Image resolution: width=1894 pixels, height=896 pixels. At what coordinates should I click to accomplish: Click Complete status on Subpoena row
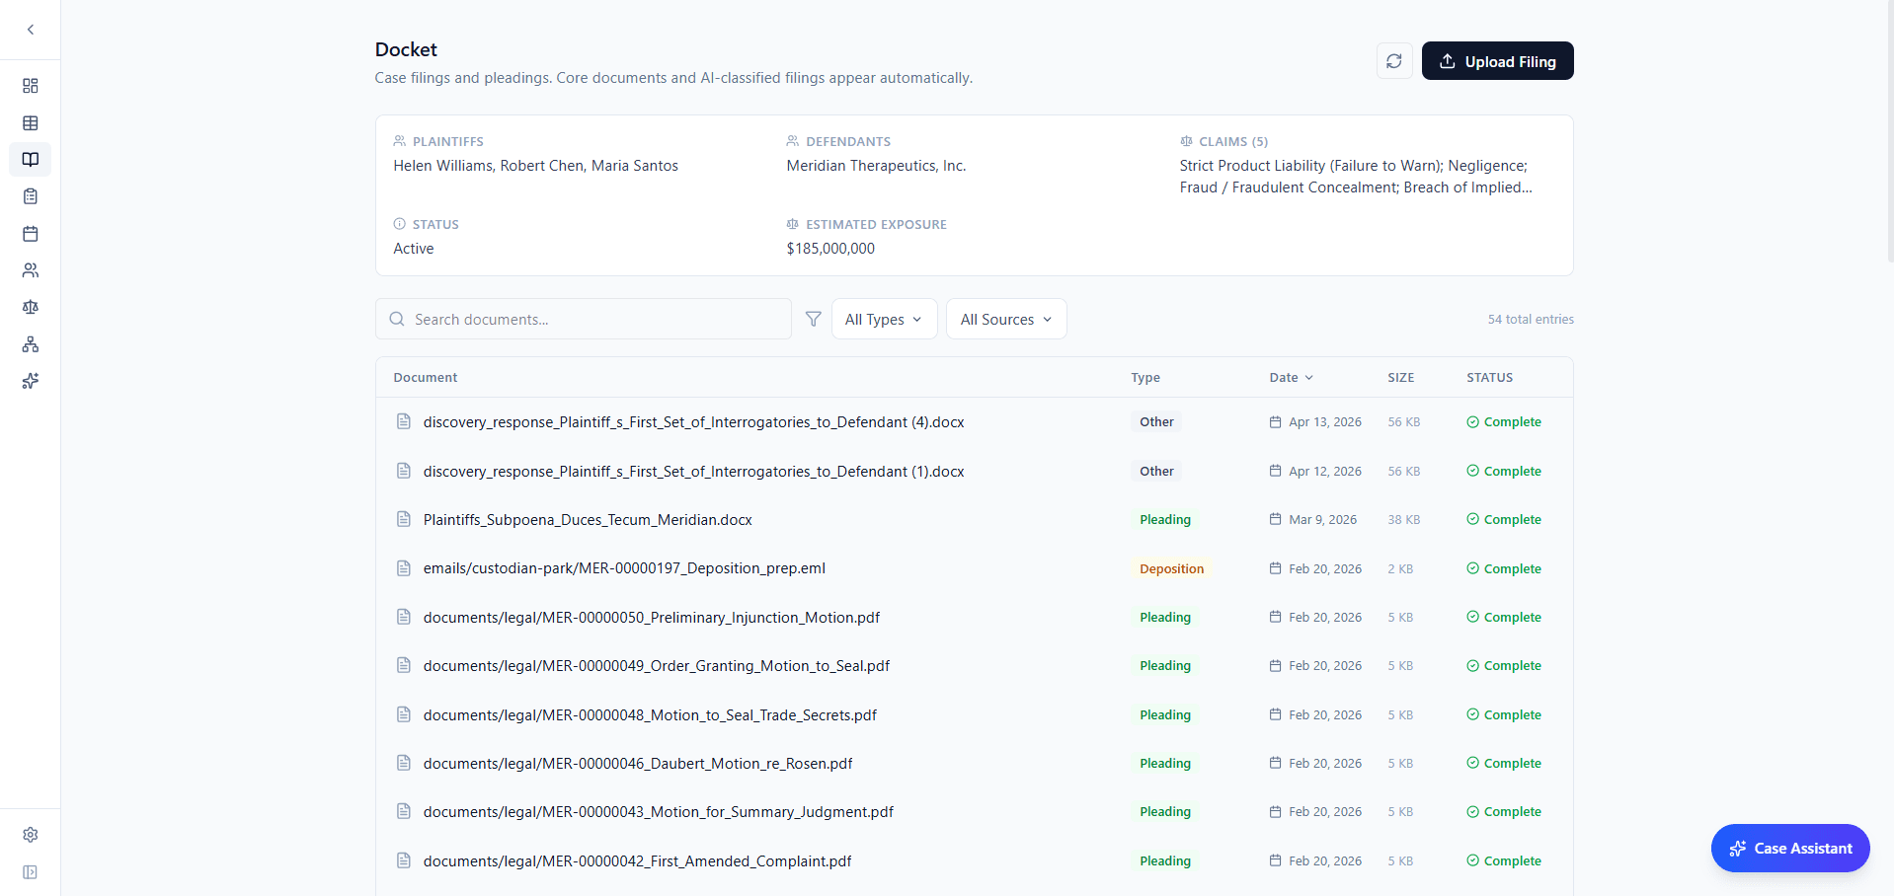(1504, 520)
